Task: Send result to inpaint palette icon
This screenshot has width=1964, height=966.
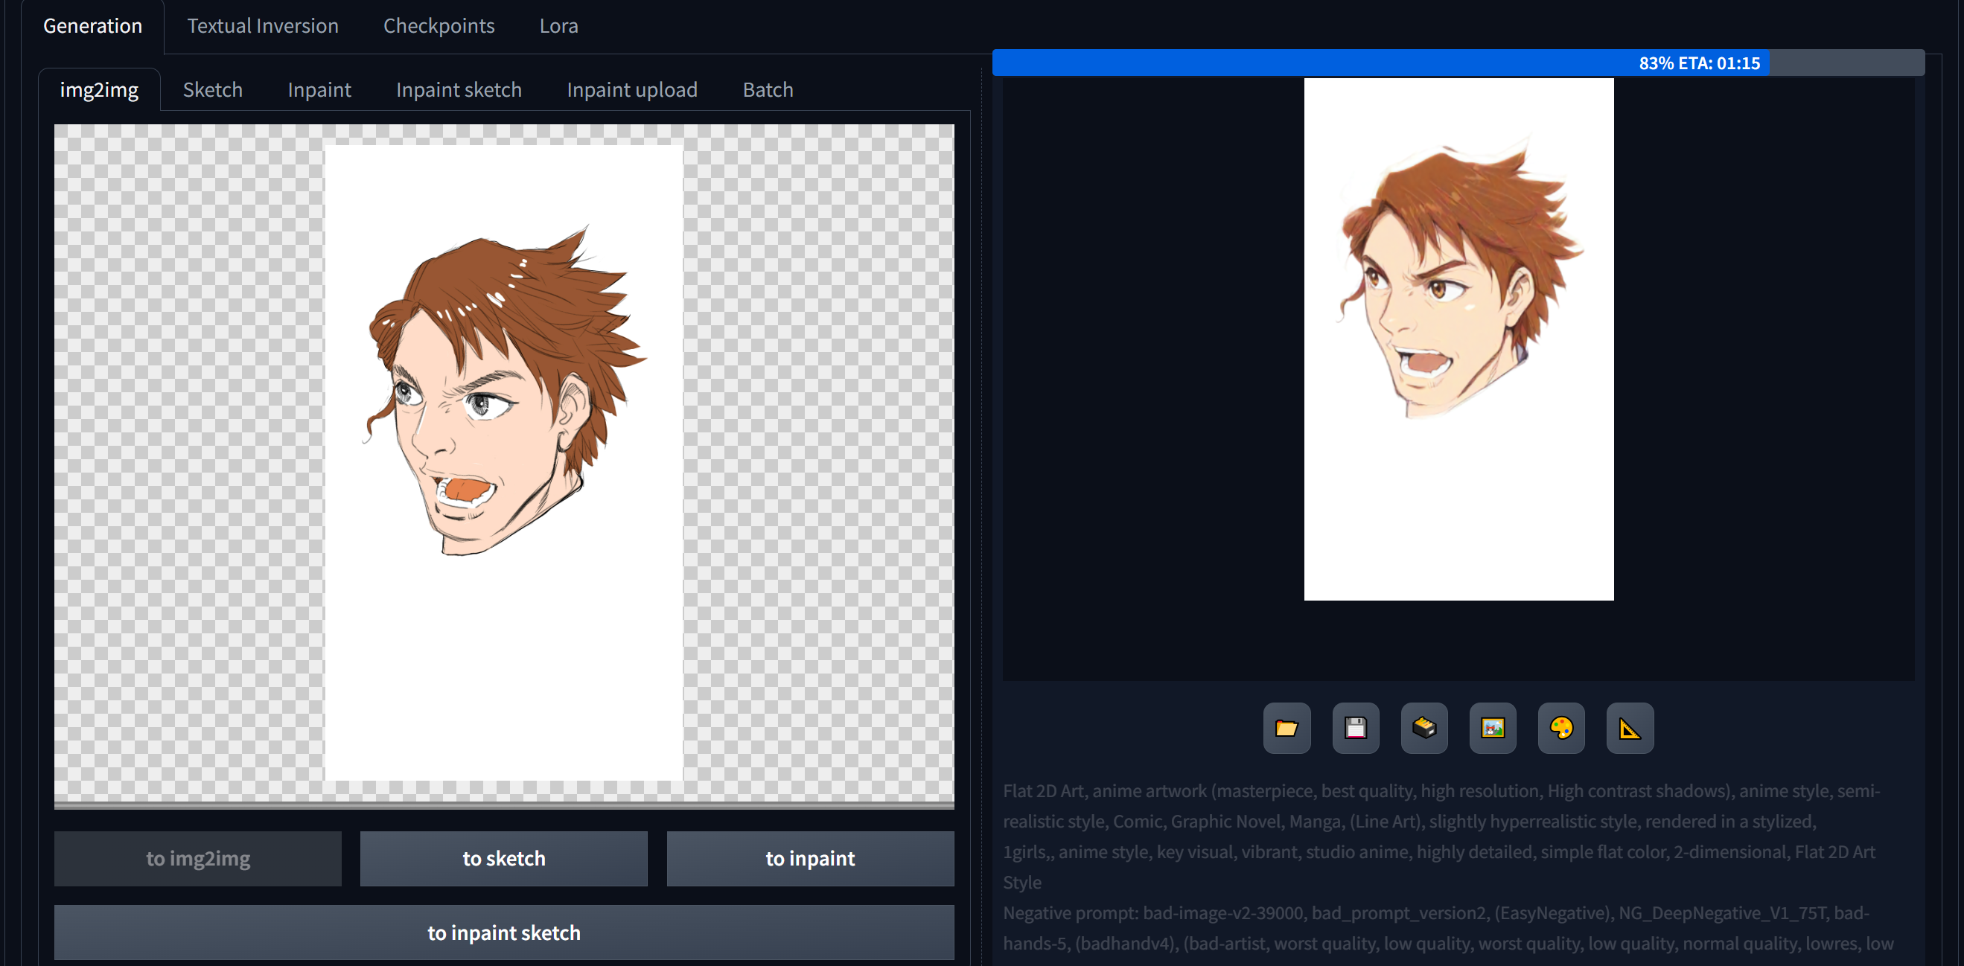Action: click(1561, 728)
